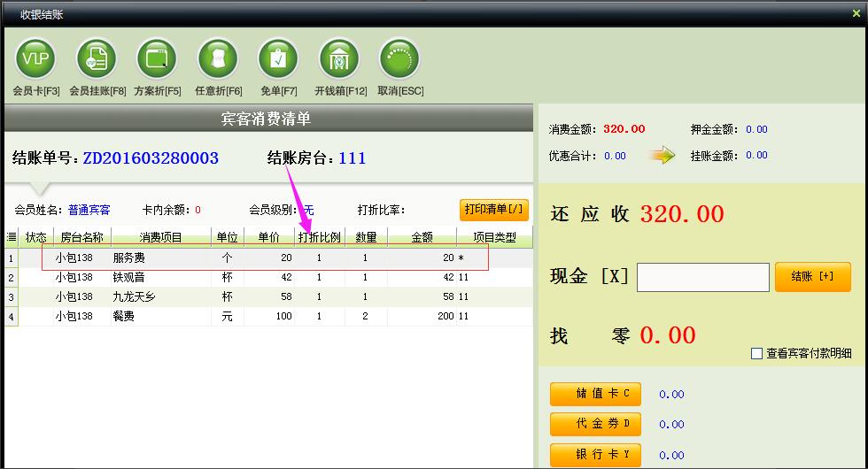
Task: Click the 金额 column header
Action: (422, 237)
